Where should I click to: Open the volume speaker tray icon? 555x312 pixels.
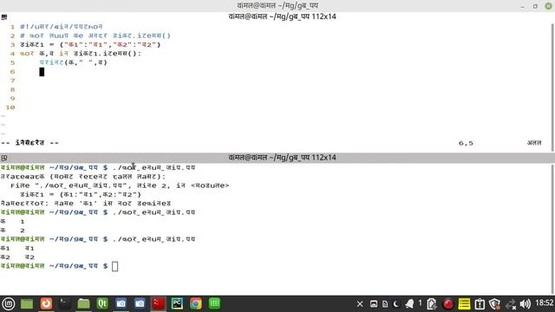click(526, 304)
